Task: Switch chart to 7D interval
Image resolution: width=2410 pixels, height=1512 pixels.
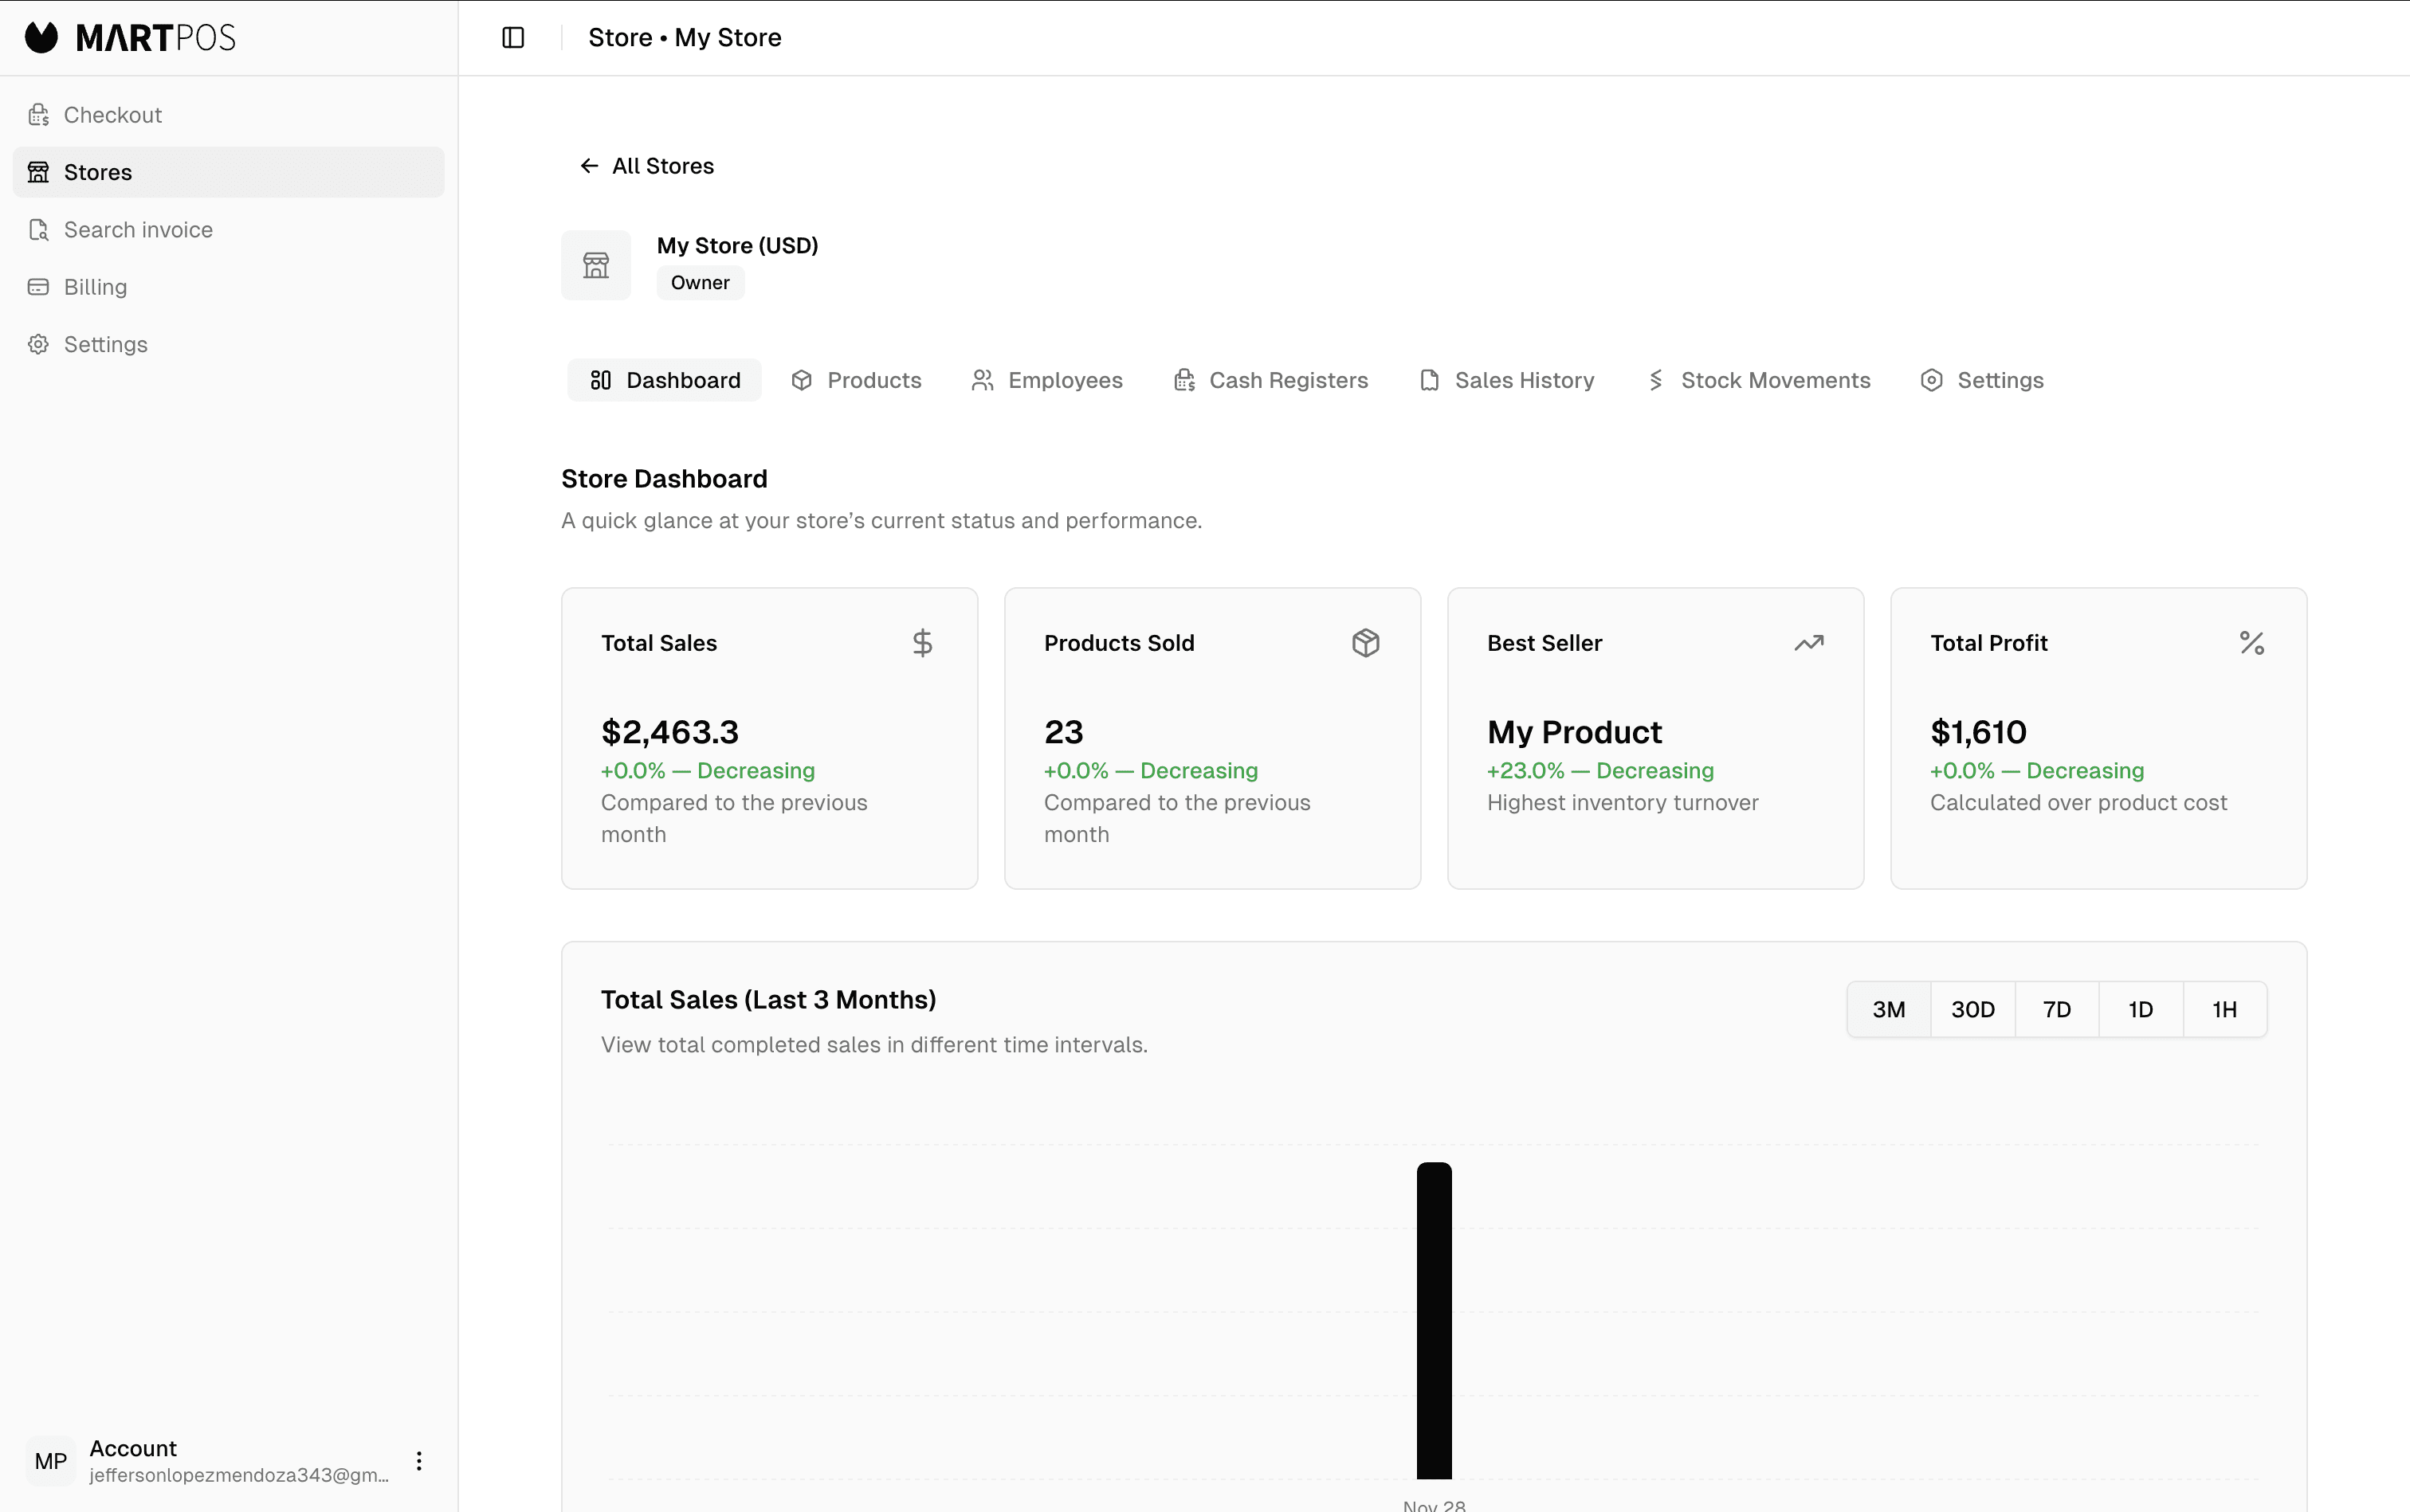Action: tap(2056, 1010)
